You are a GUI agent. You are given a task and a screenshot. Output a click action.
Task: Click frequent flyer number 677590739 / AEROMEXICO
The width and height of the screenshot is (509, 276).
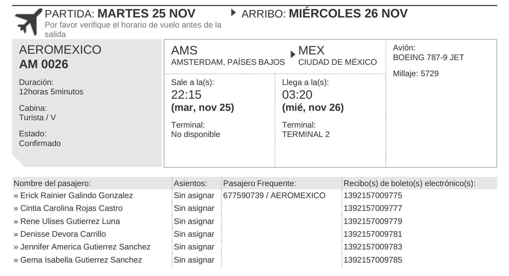coord(274,195)
